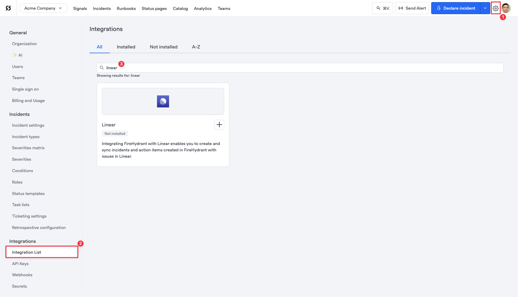518x297 pixels.
Task: Open Incident types
Action: (x=26, y=137)
